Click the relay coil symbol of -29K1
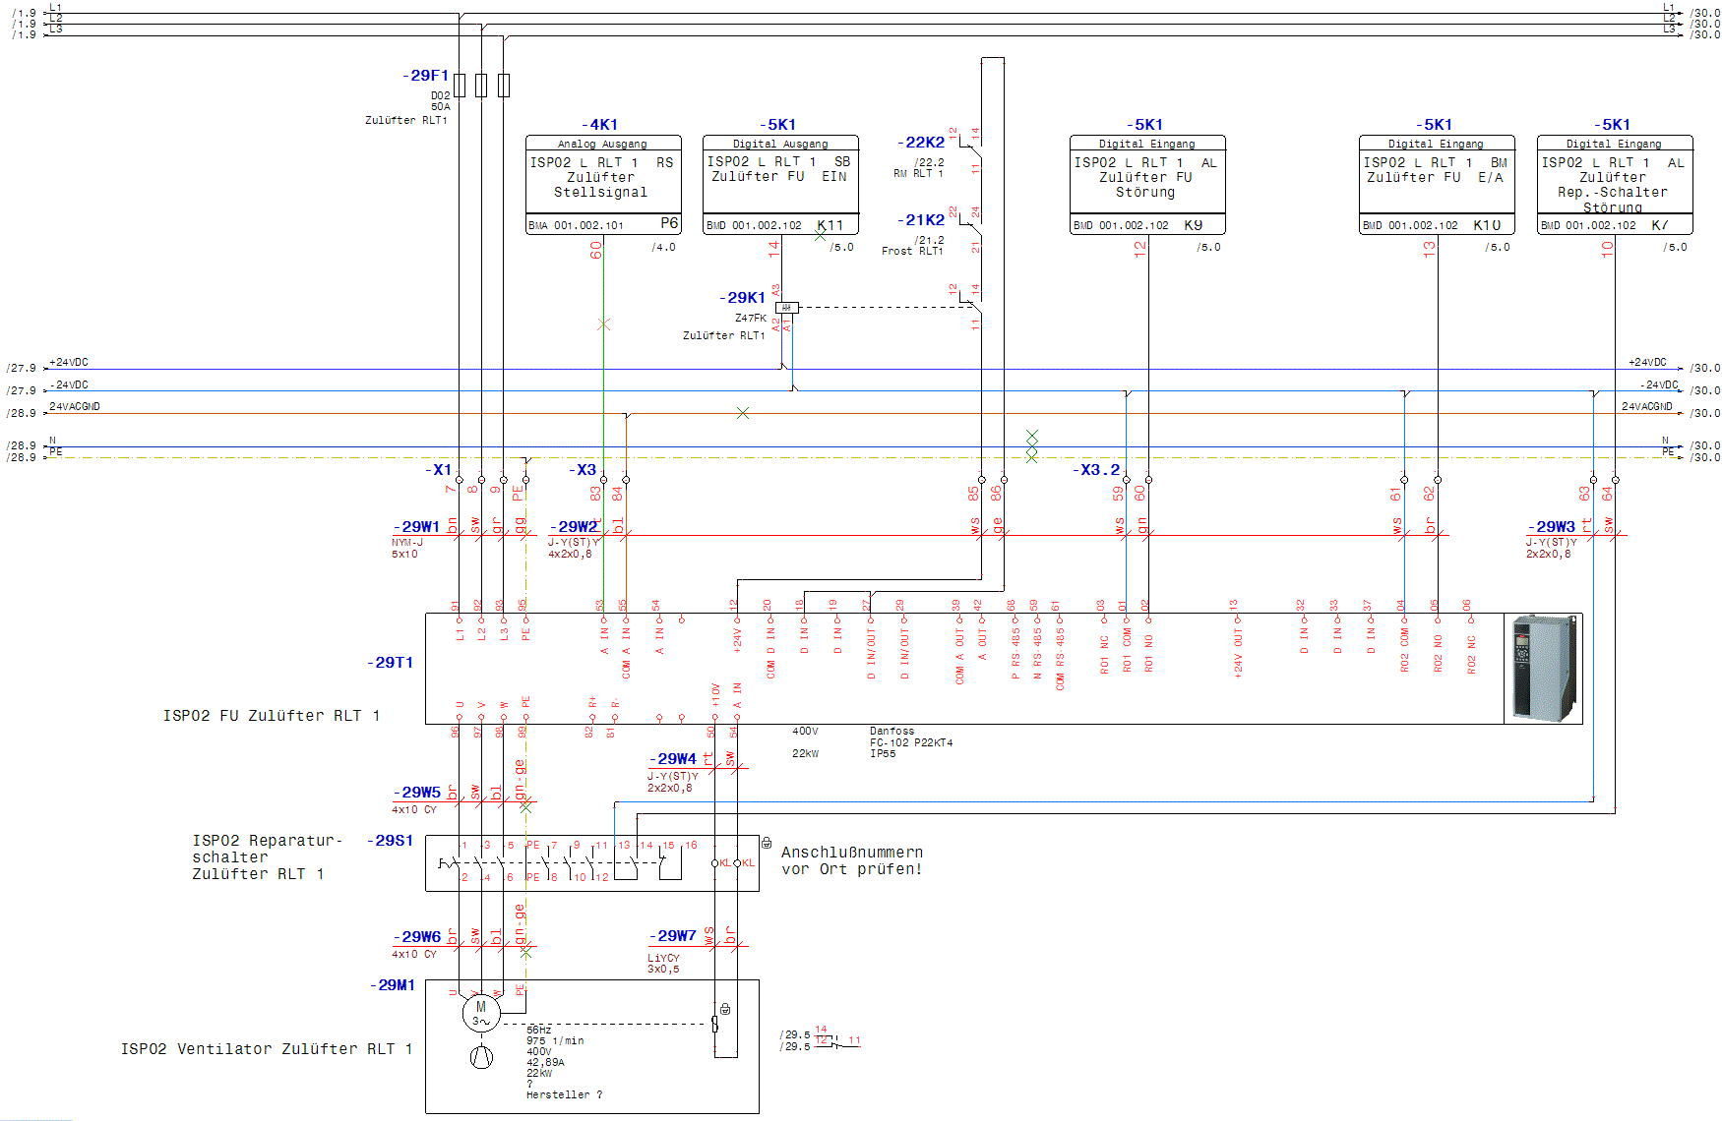The image size is (1722, 1121). tap(786, 308)
